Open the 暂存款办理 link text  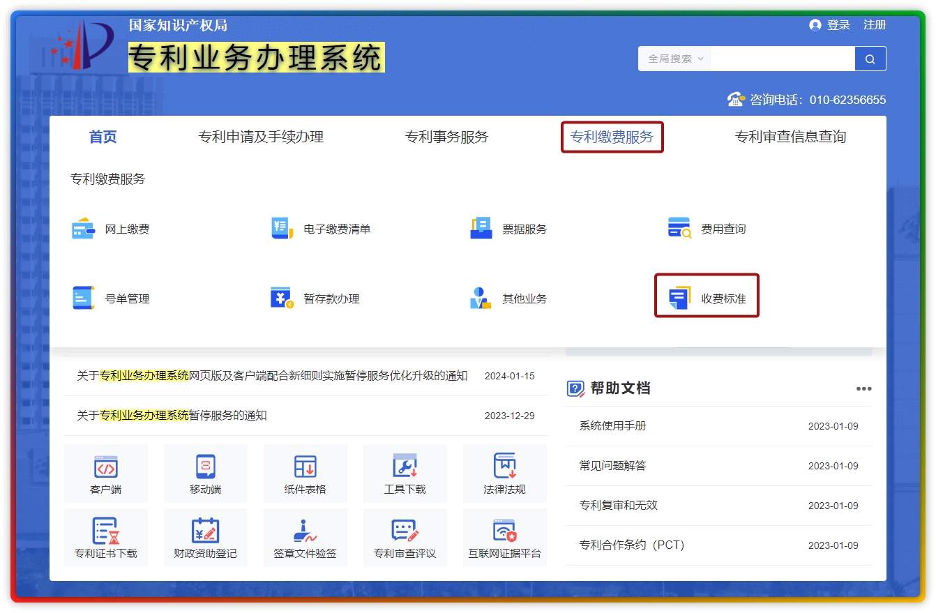(x=331, y=298)
